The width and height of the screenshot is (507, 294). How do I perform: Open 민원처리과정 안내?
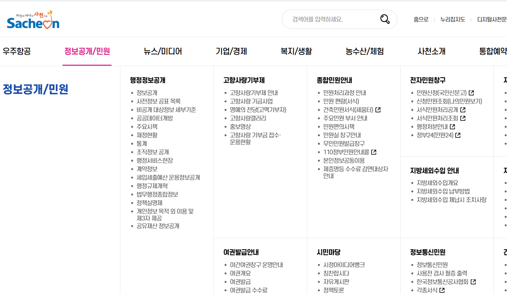pos(345,93)
